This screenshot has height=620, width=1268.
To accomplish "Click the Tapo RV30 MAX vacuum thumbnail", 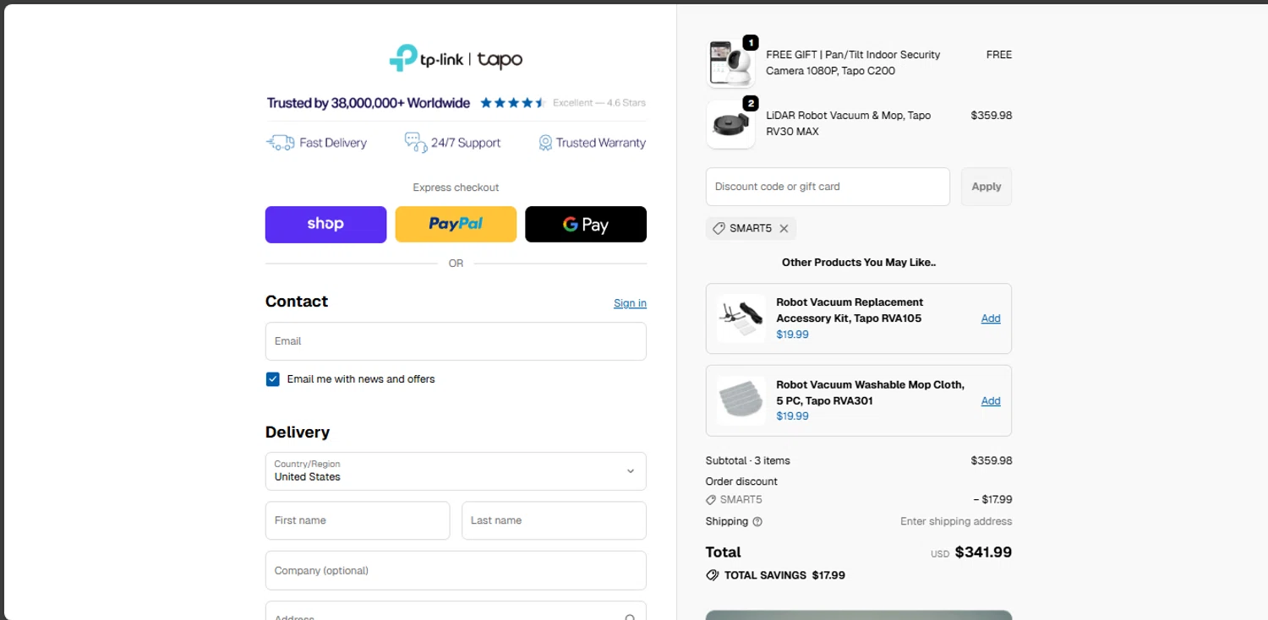I will pos(730,124).
